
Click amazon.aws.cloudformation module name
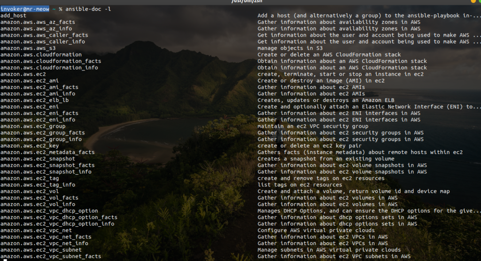41,54
